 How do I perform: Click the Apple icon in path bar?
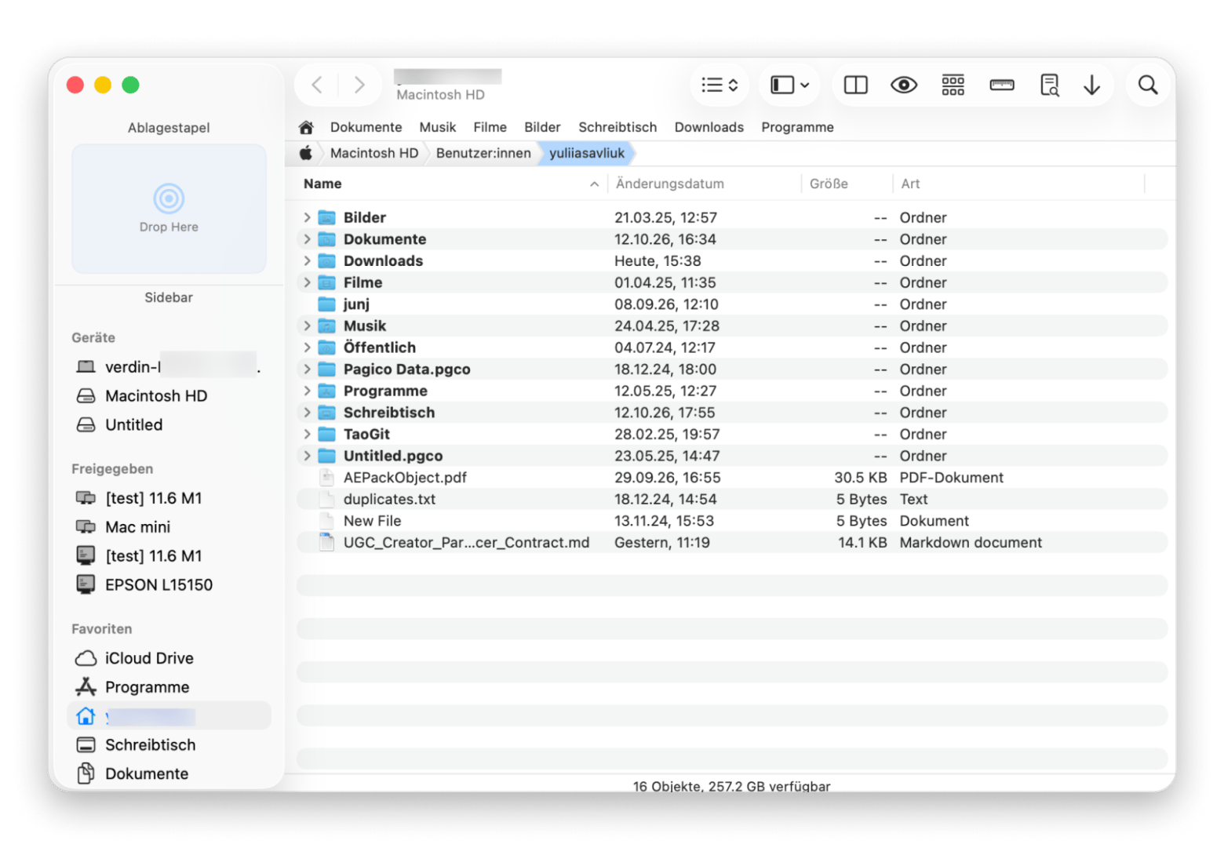point(306,153)
